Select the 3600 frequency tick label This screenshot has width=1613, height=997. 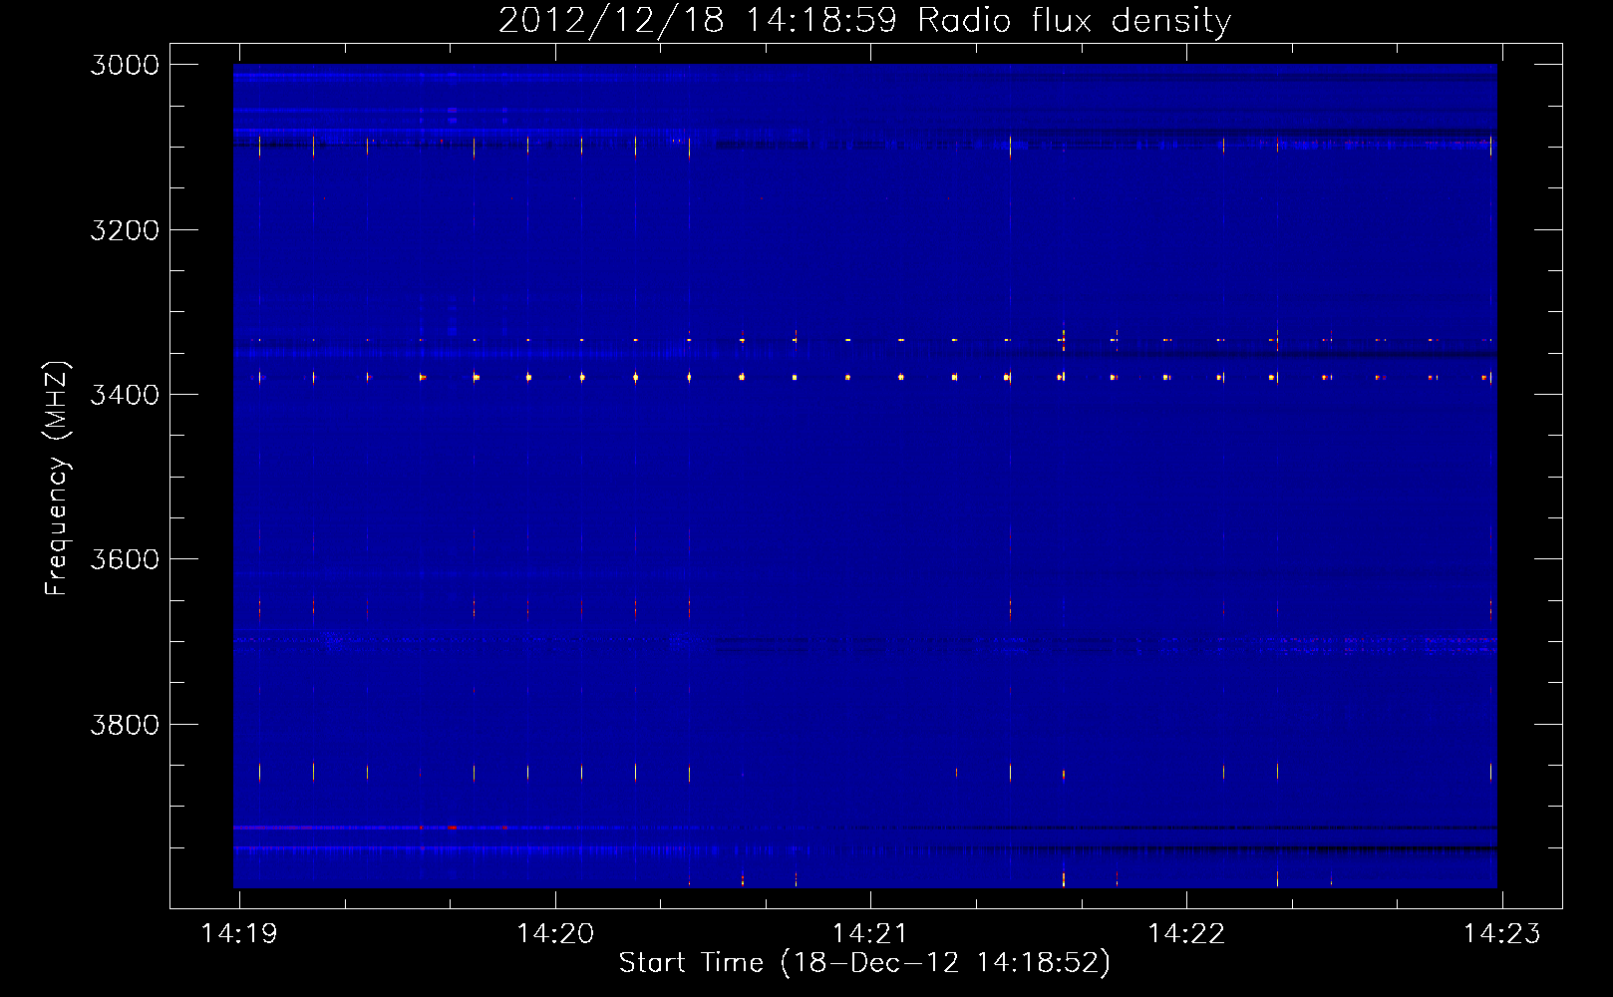click(125, 559)
